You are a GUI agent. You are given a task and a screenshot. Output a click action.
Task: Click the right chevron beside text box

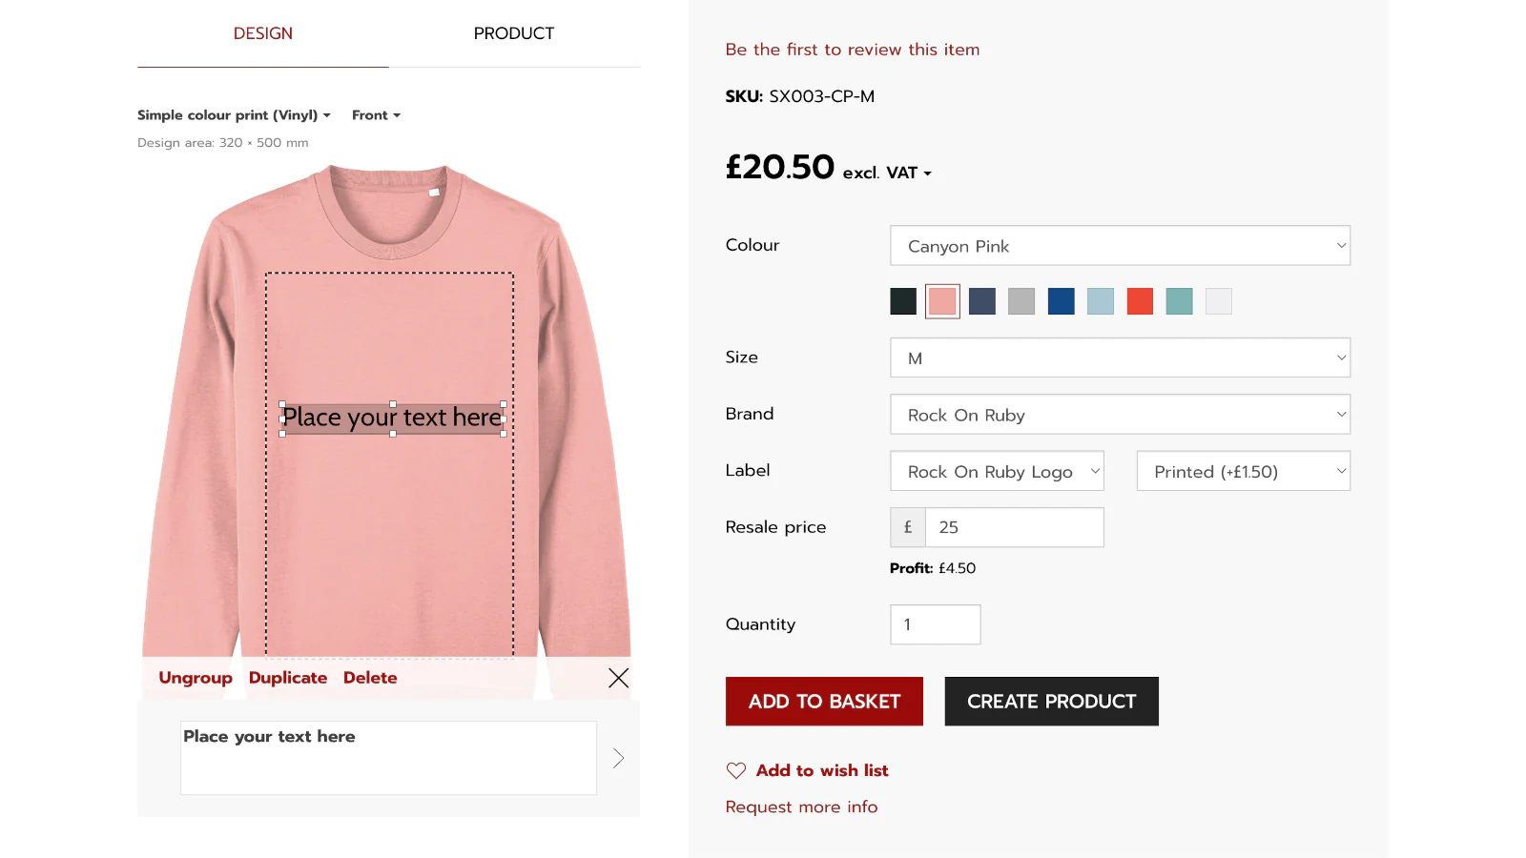pos(618,758)
